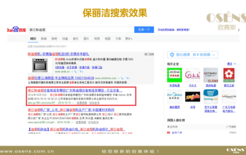
Task: Click the Midea 美的集团 logo
Action: point(174,96)
